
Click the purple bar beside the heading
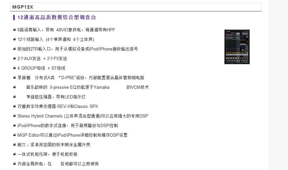click(x=14, y=17)
